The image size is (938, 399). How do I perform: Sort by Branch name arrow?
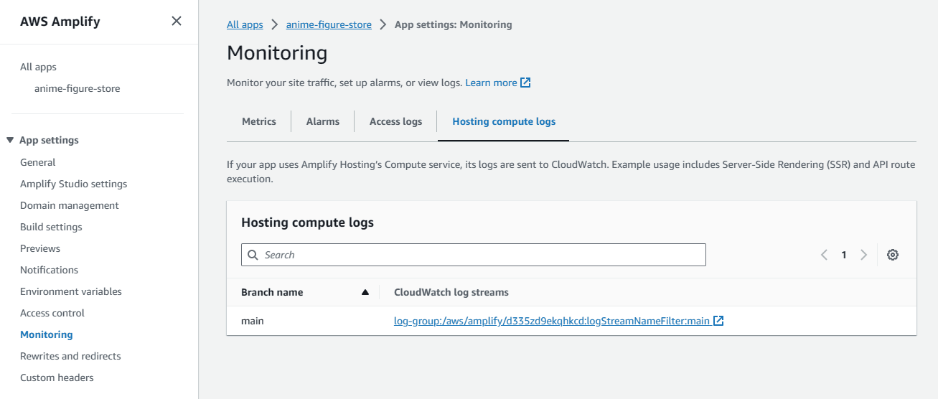[x=365, y=292]
